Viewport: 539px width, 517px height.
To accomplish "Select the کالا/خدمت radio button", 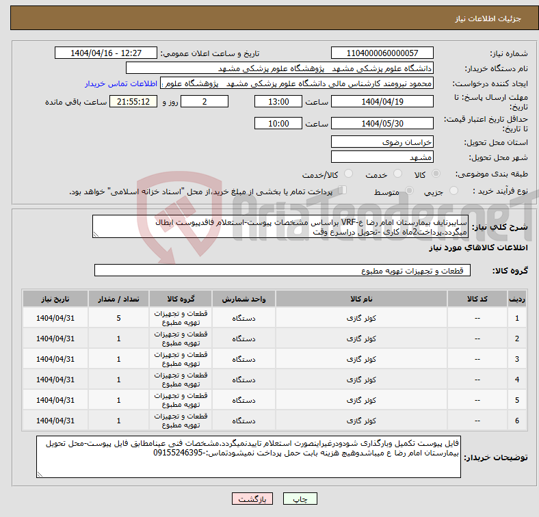I will (349, 174).
